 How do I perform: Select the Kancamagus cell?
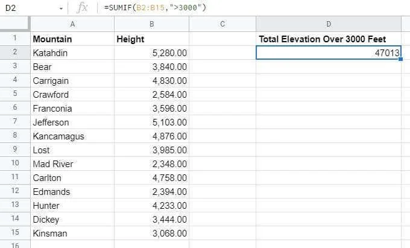point(72,136)
